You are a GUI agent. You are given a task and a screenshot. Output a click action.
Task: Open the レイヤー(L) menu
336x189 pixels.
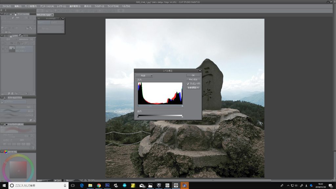(61, 7)
